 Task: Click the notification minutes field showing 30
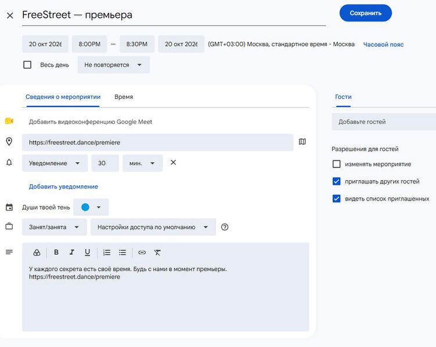click(x=105, y=163)
